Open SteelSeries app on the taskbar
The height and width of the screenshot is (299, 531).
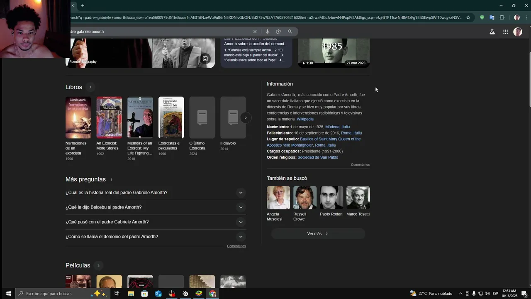point(185,294)
